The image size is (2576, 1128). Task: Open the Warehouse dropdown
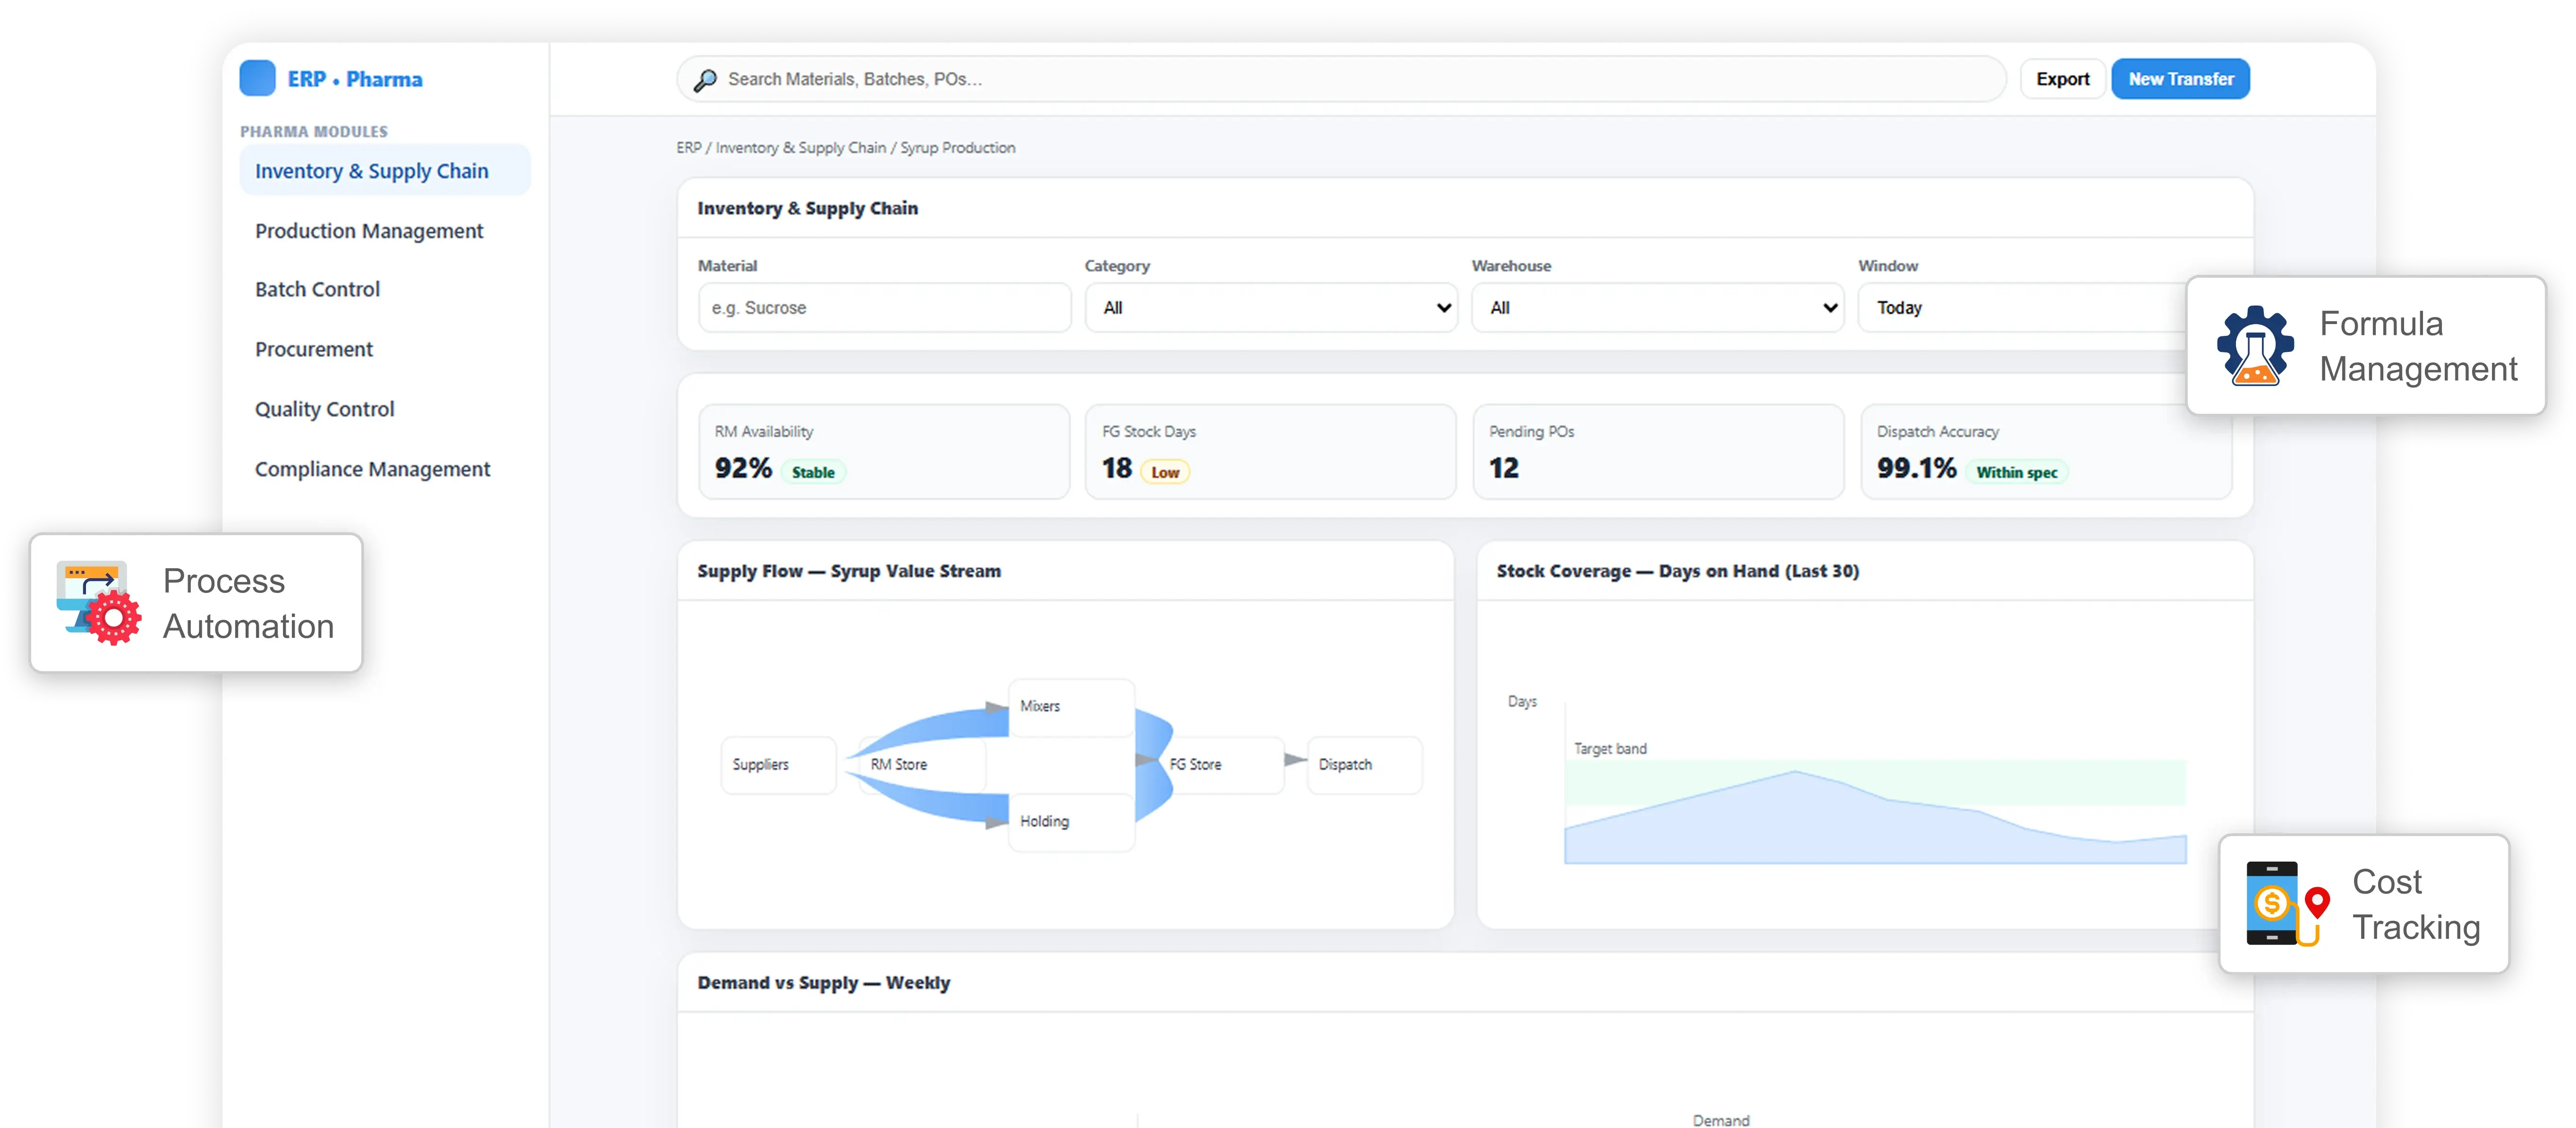tap(1657, 308)
